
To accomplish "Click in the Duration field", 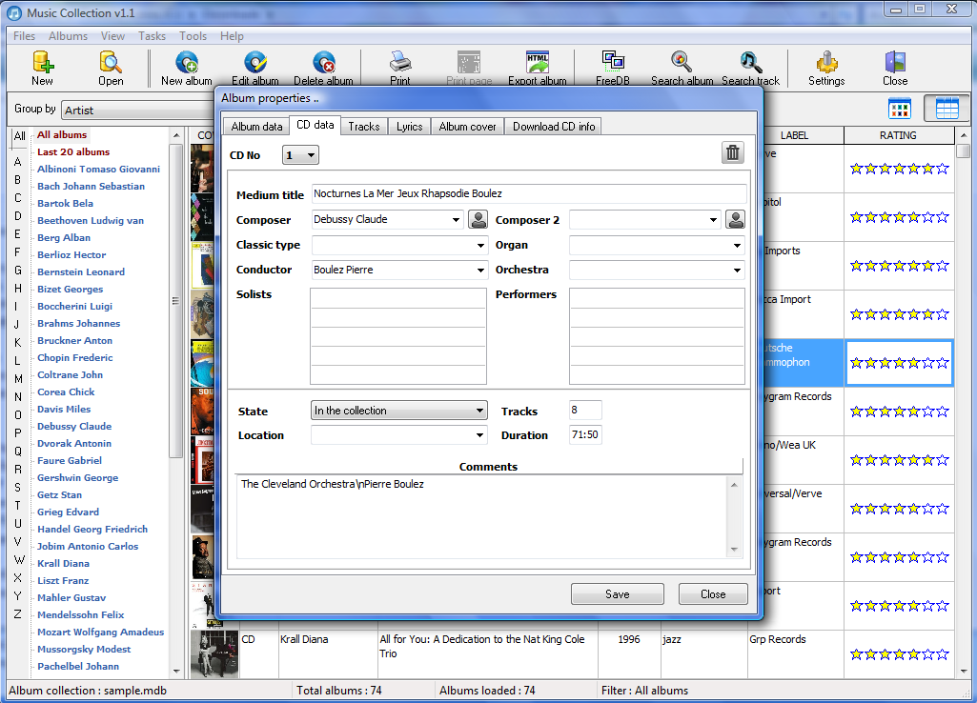I will [x=585, y=434].
